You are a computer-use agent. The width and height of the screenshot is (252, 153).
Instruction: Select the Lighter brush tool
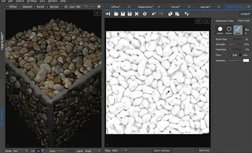coord(220,30)
